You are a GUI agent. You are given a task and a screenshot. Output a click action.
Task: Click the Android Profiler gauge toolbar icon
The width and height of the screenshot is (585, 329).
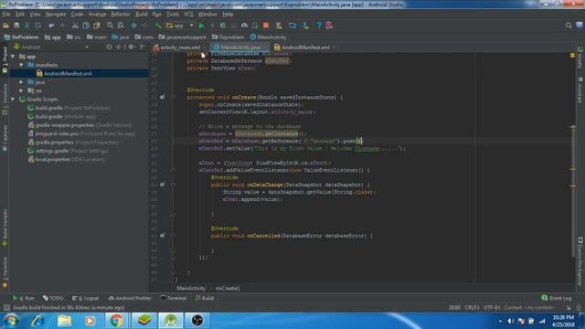tap(244, 26)
